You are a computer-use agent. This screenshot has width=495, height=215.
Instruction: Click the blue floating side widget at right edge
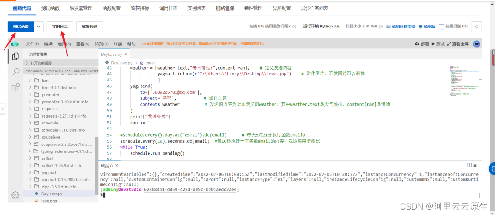click(492, 169)
